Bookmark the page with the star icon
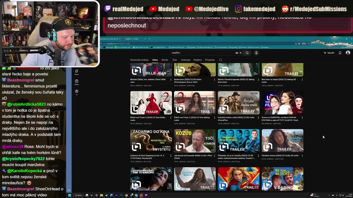 click(308, 43)
